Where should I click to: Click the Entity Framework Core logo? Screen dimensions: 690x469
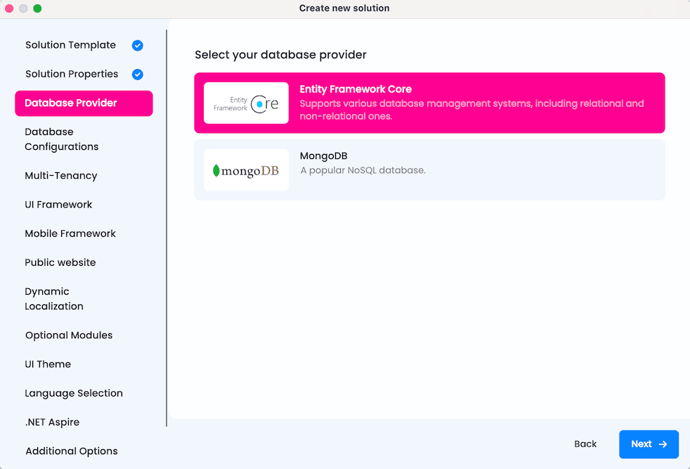point(246,103)
